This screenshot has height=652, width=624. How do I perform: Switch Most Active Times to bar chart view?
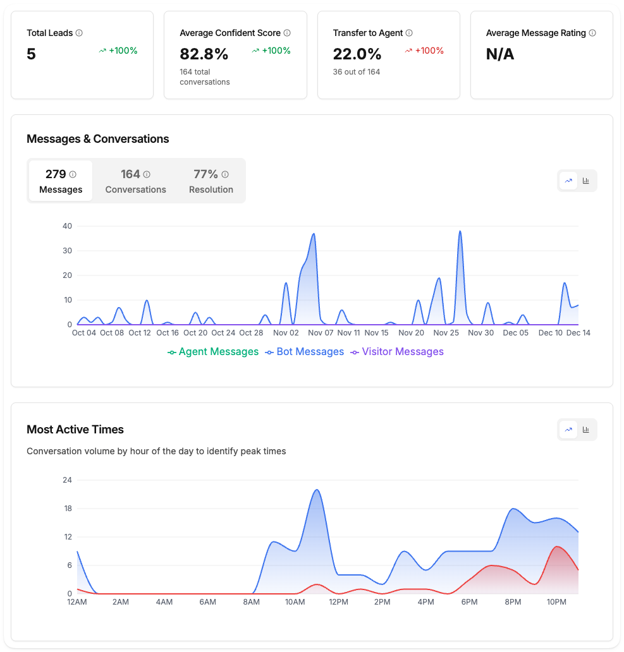585,429
